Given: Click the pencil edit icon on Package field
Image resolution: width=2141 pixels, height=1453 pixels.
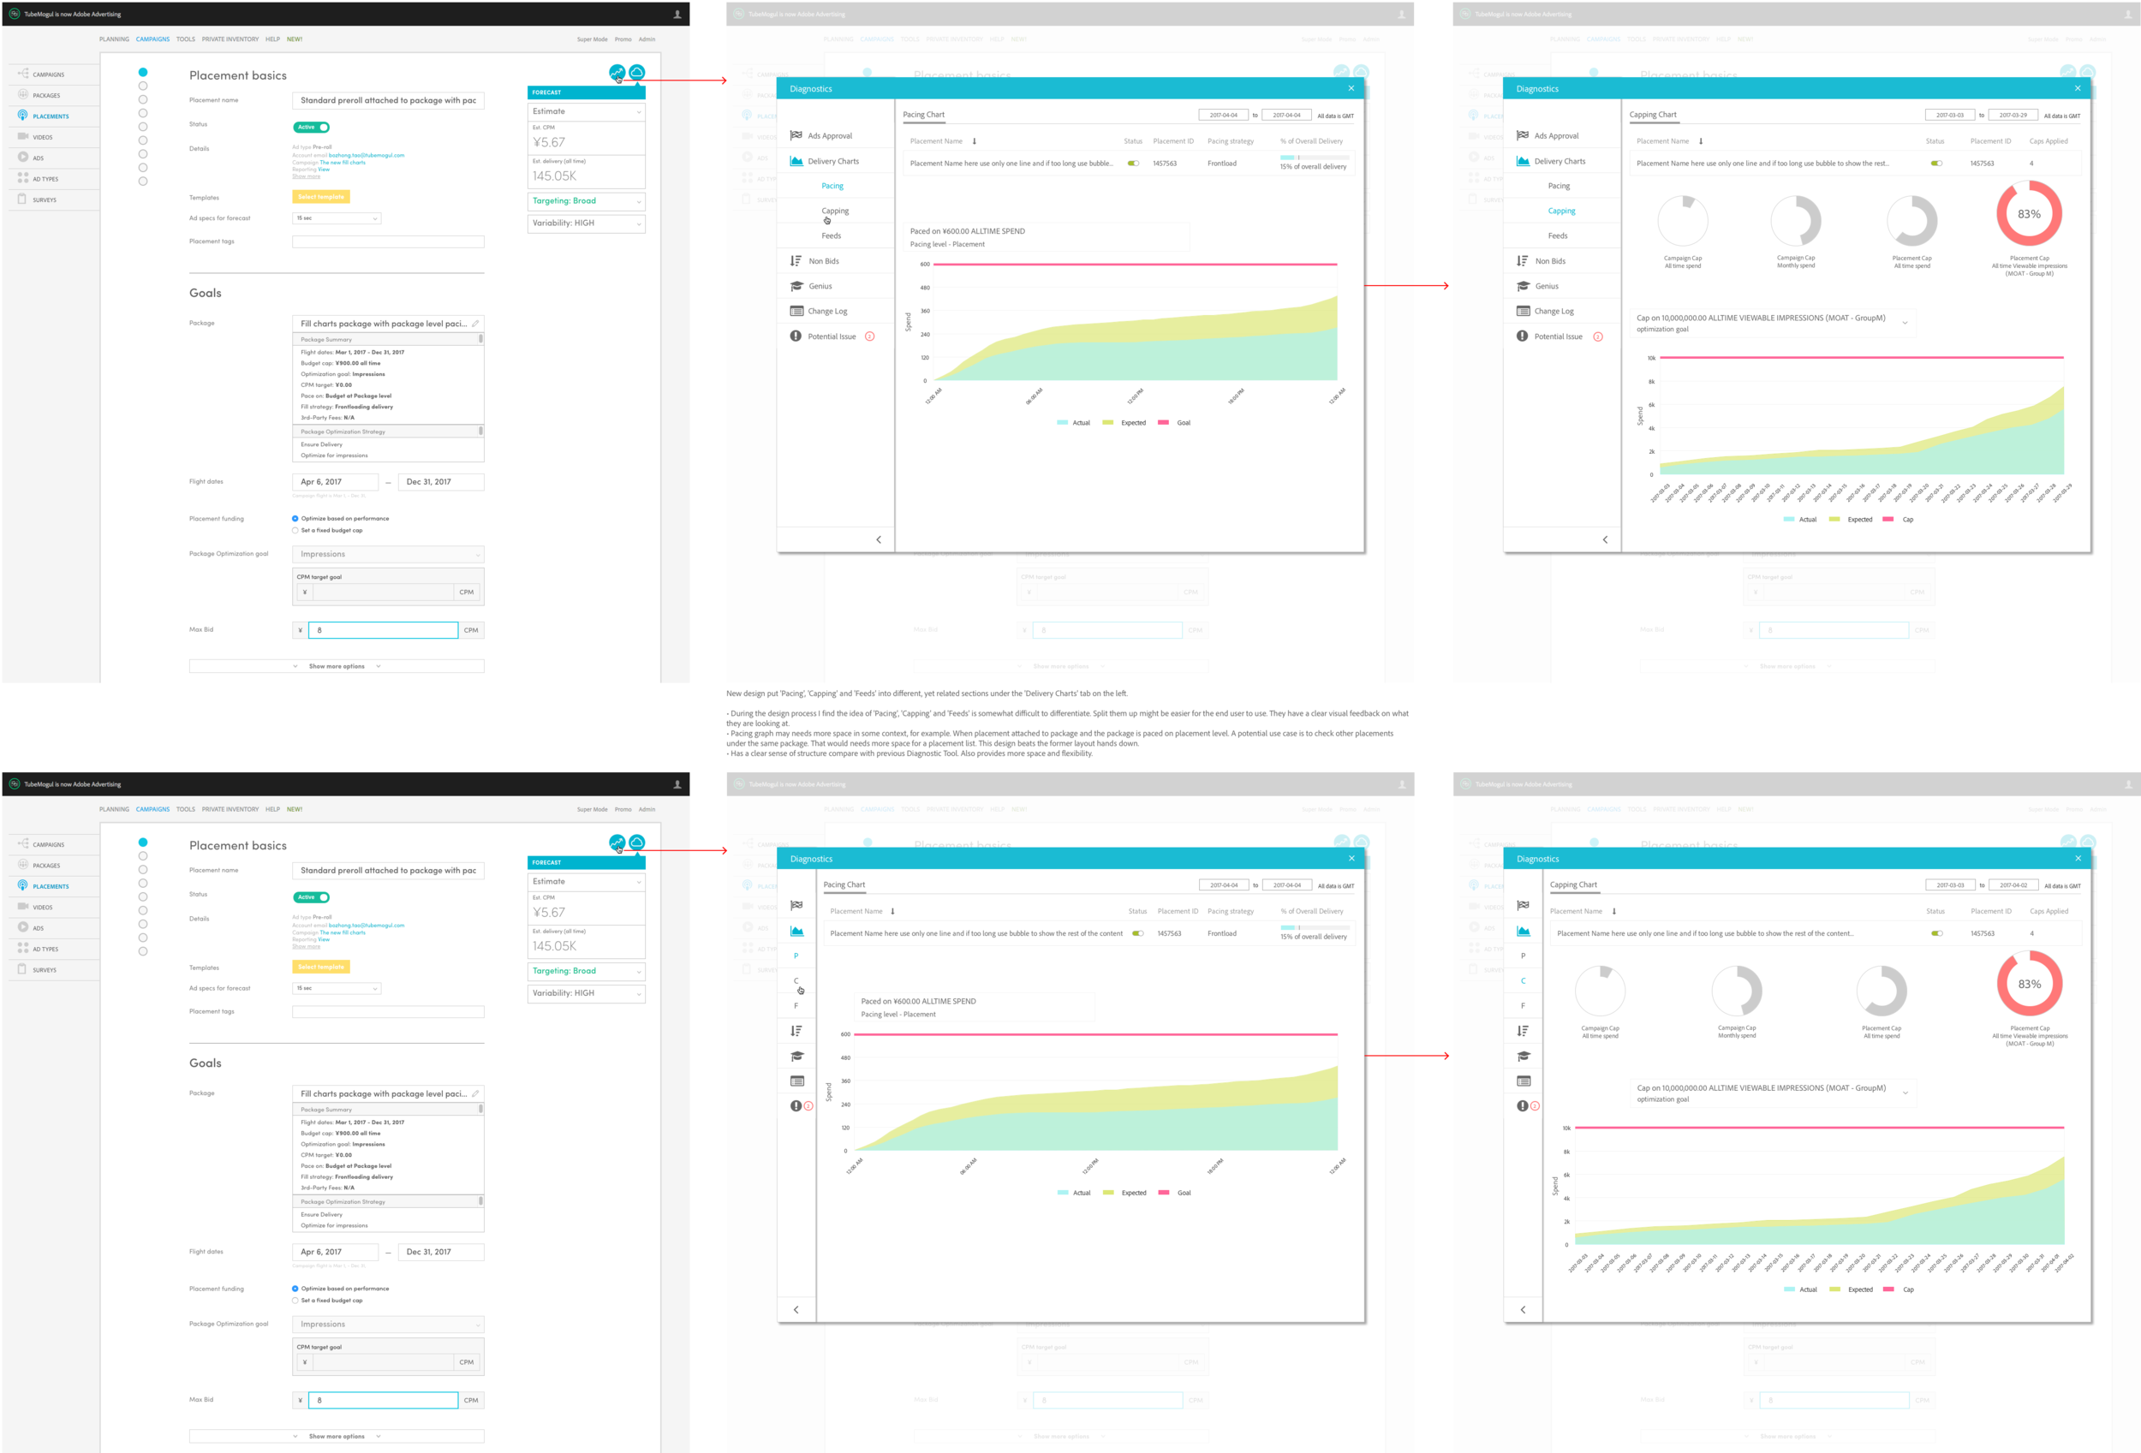Looking at the screenshot, I should pyautogui.click(x=475, y=323).
